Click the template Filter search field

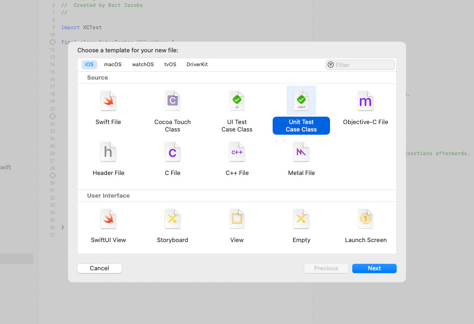(x=363, y=65)
